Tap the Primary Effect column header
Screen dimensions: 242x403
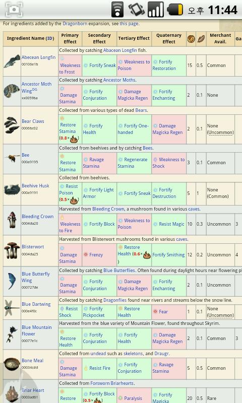coord(70,38)
